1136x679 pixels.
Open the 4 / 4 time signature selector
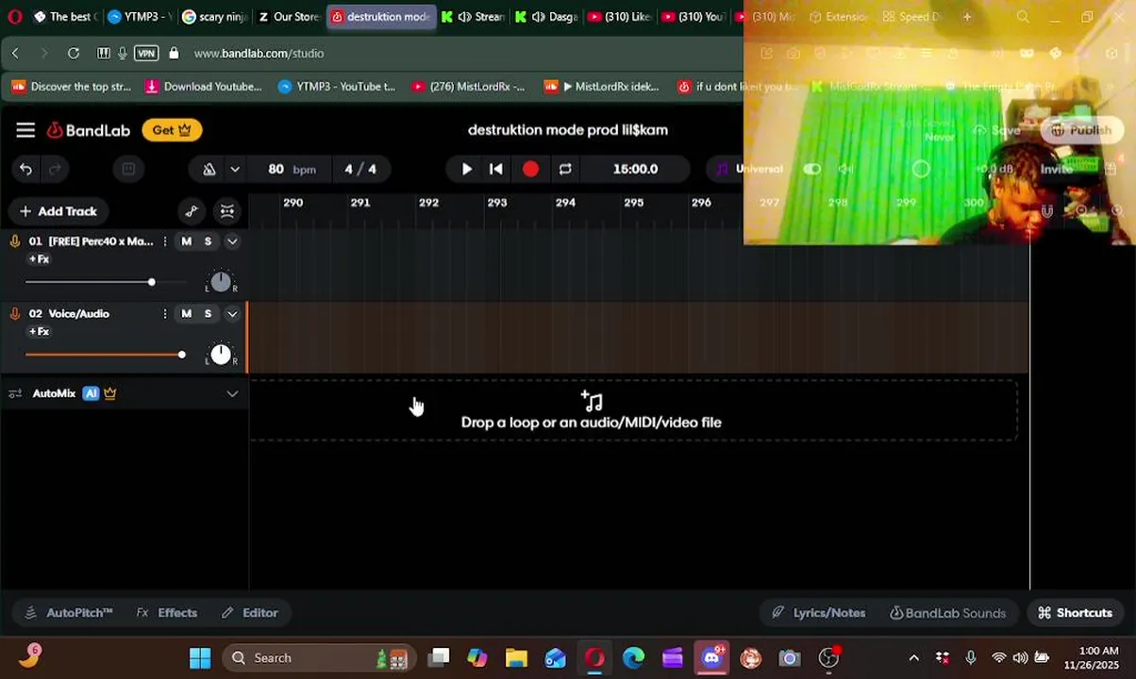click(x=360, y=170)
